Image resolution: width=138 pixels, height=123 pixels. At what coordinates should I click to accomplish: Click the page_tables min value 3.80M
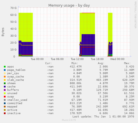tap(77, 70)
